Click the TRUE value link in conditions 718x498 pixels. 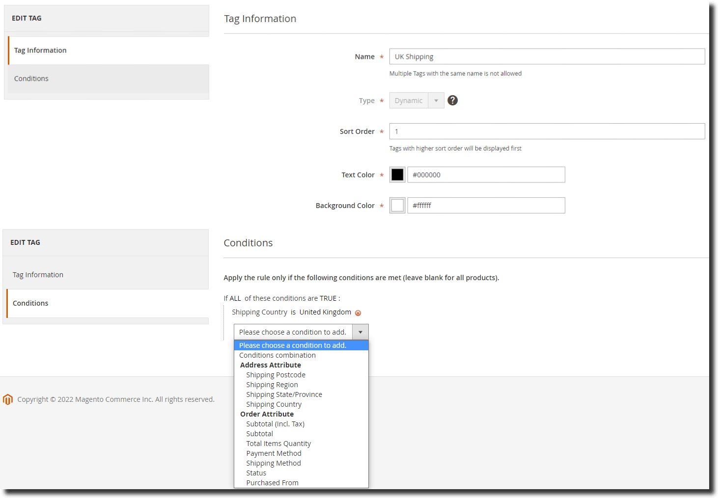[328, 298]
